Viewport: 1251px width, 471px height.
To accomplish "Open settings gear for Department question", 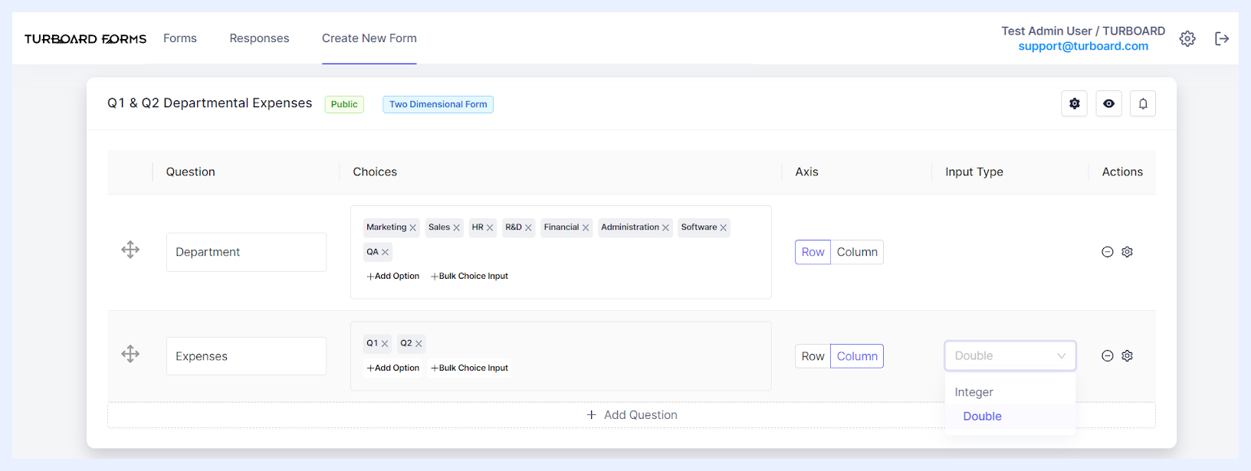I will [1128, 252].
